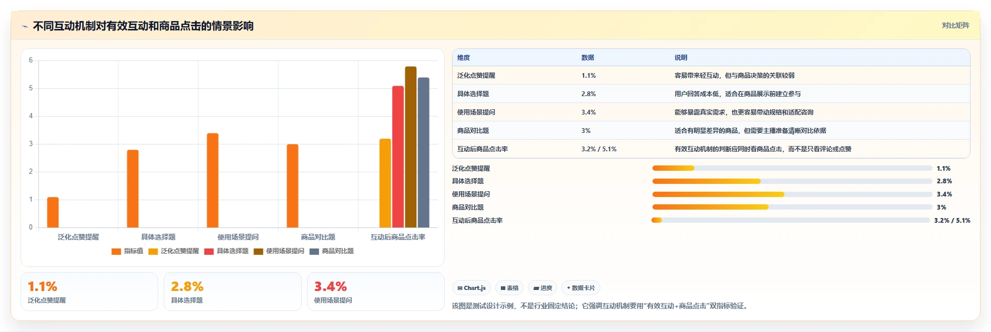Open the 2.8% 具体选择题 stat card

pyautogui.click(x=232, y=292)
